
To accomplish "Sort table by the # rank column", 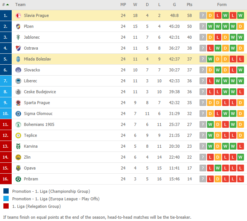I will (5, 5).
